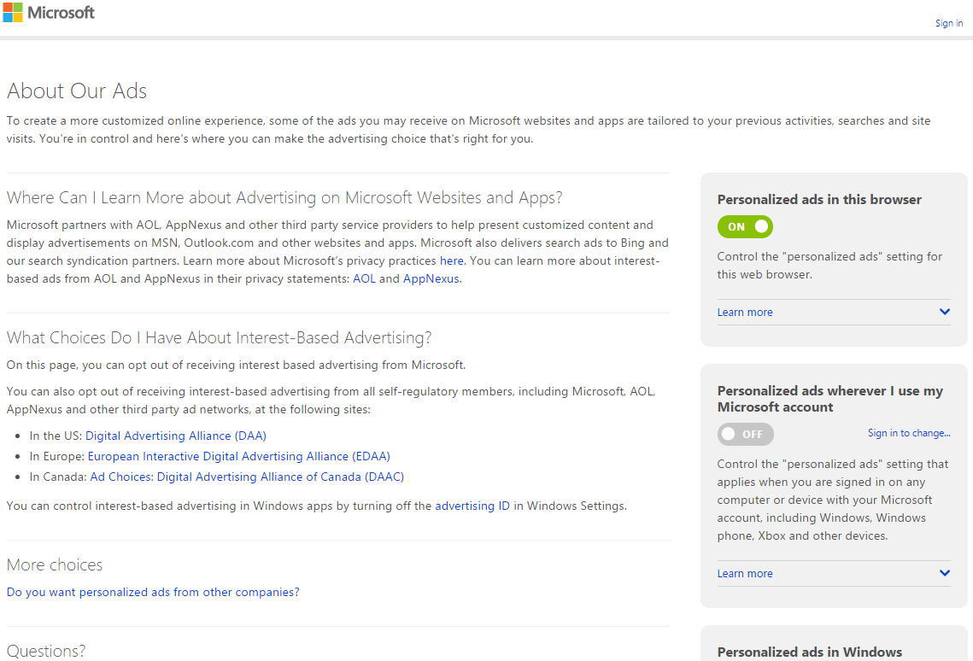The image size is (973, 661).
Task: Click Sign in to change link
Action: [x=908, y=433]
